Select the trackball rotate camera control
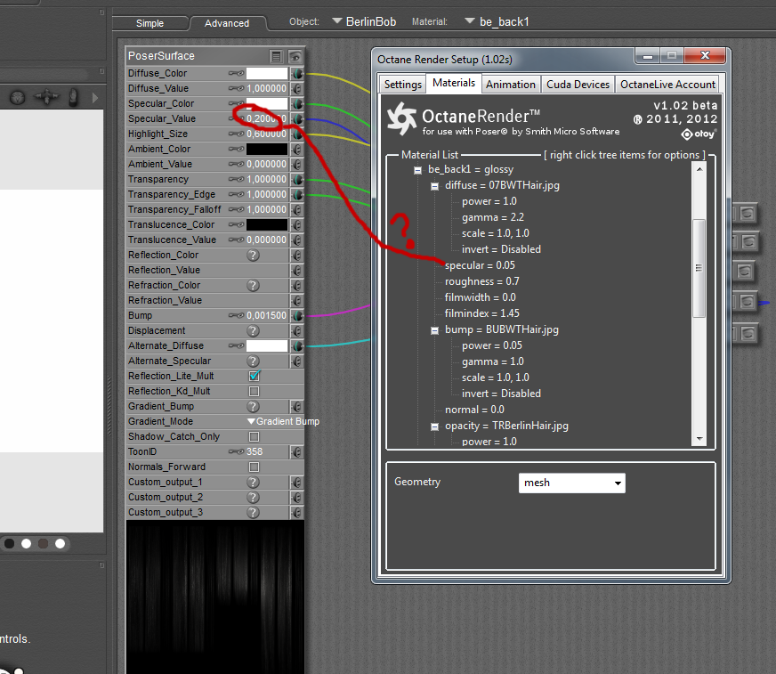776x674 pixels. 17,98
